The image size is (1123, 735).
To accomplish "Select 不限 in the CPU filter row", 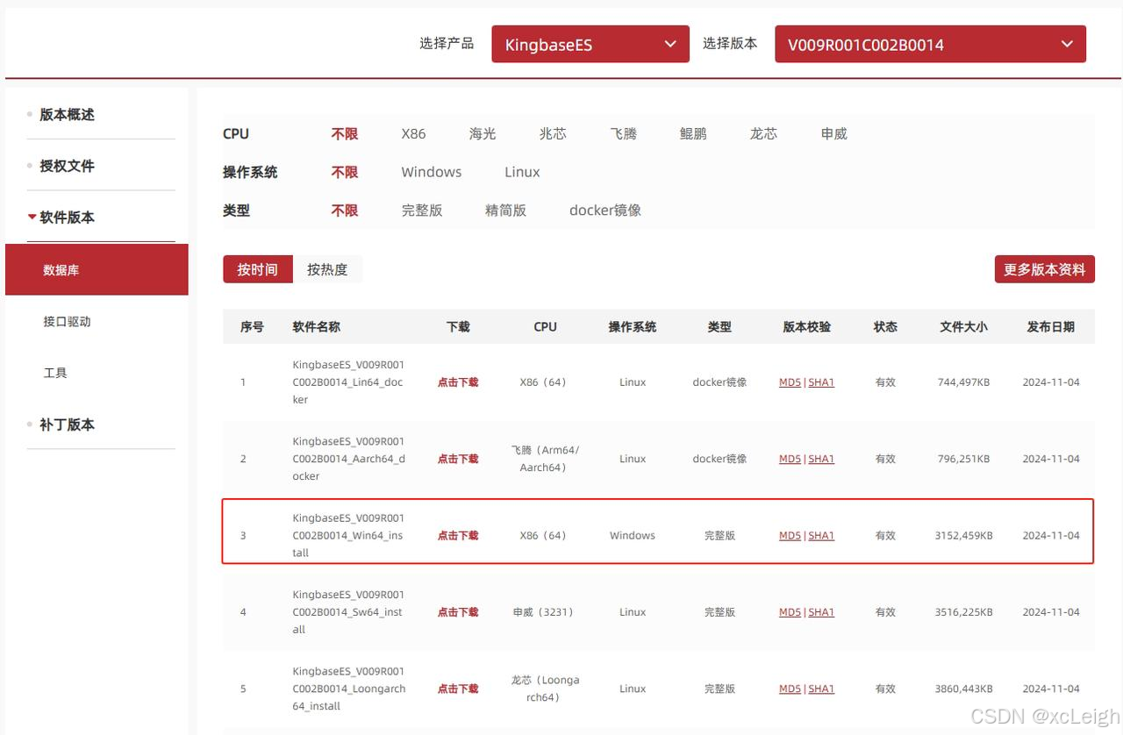I will click(345, 133).
